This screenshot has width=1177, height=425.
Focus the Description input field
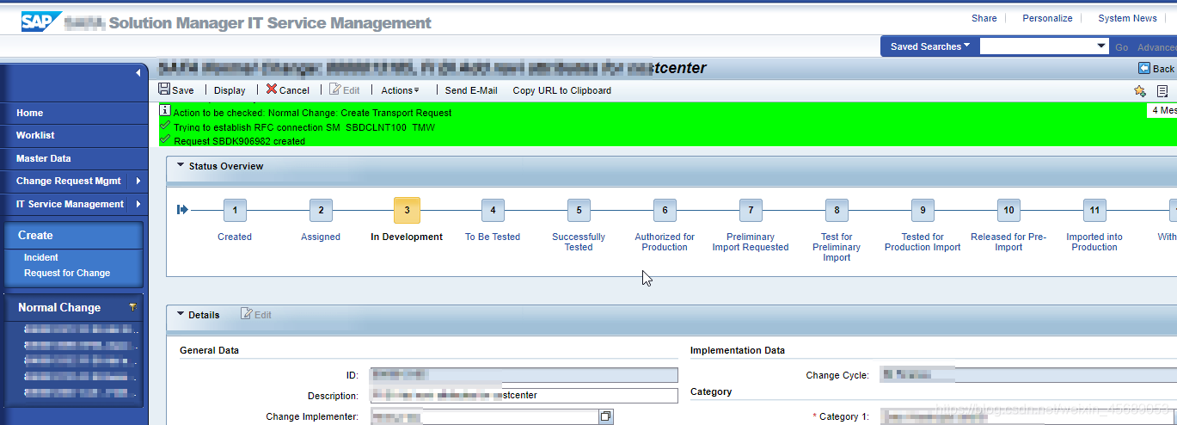pyautogui.click(x=524, y=396)
